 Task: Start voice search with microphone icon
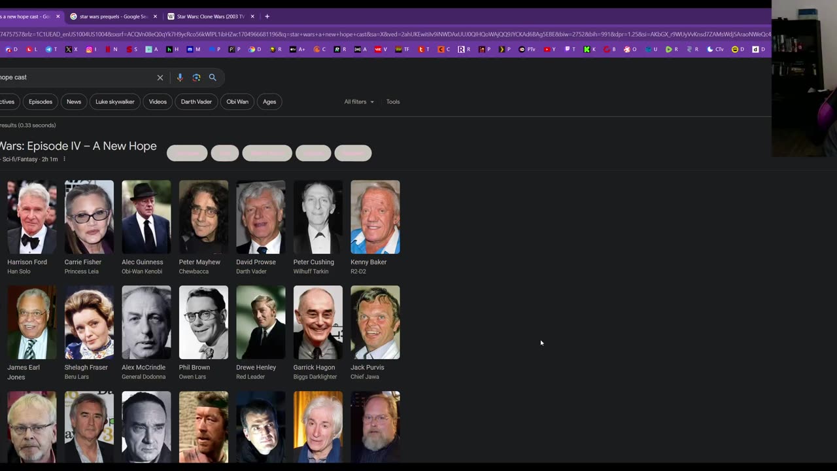tap(180, 77)
